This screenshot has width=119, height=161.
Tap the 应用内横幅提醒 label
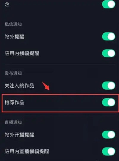22,53
